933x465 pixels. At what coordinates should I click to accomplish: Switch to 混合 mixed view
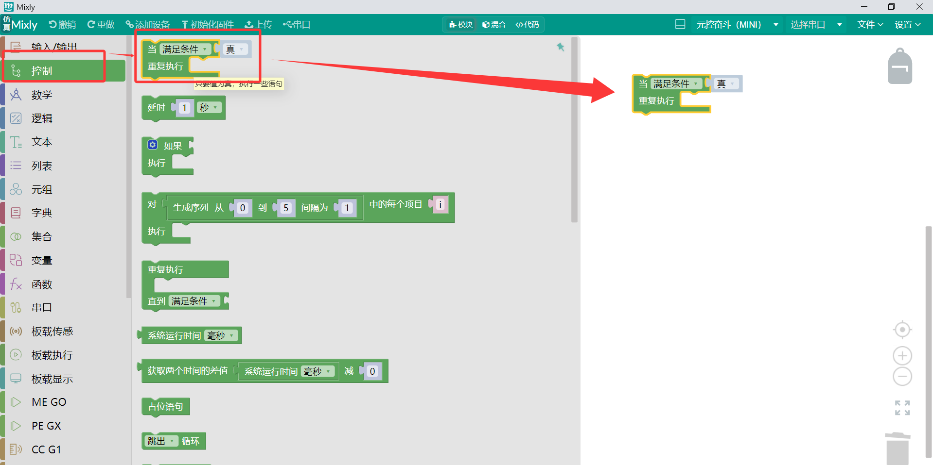tap(494, 25)
